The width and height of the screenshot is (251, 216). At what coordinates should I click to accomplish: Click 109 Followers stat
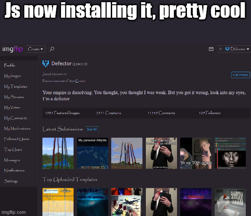pos(210,113)
